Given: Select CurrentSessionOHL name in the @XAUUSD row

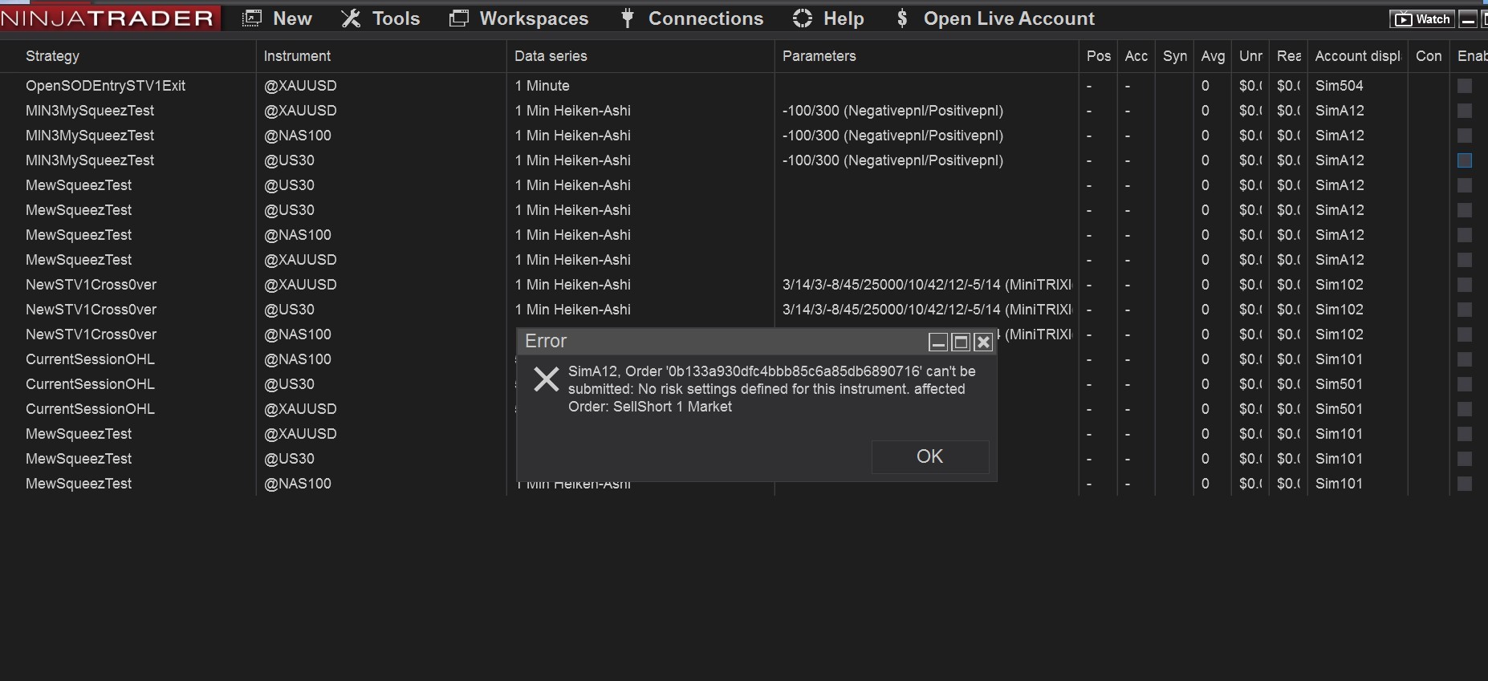Looking at the screenshot, I should pos(90,409).
